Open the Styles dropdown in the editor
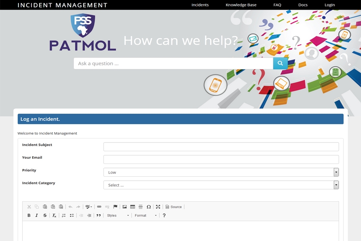Screen dimensions: 361x241 click(118, 216)
